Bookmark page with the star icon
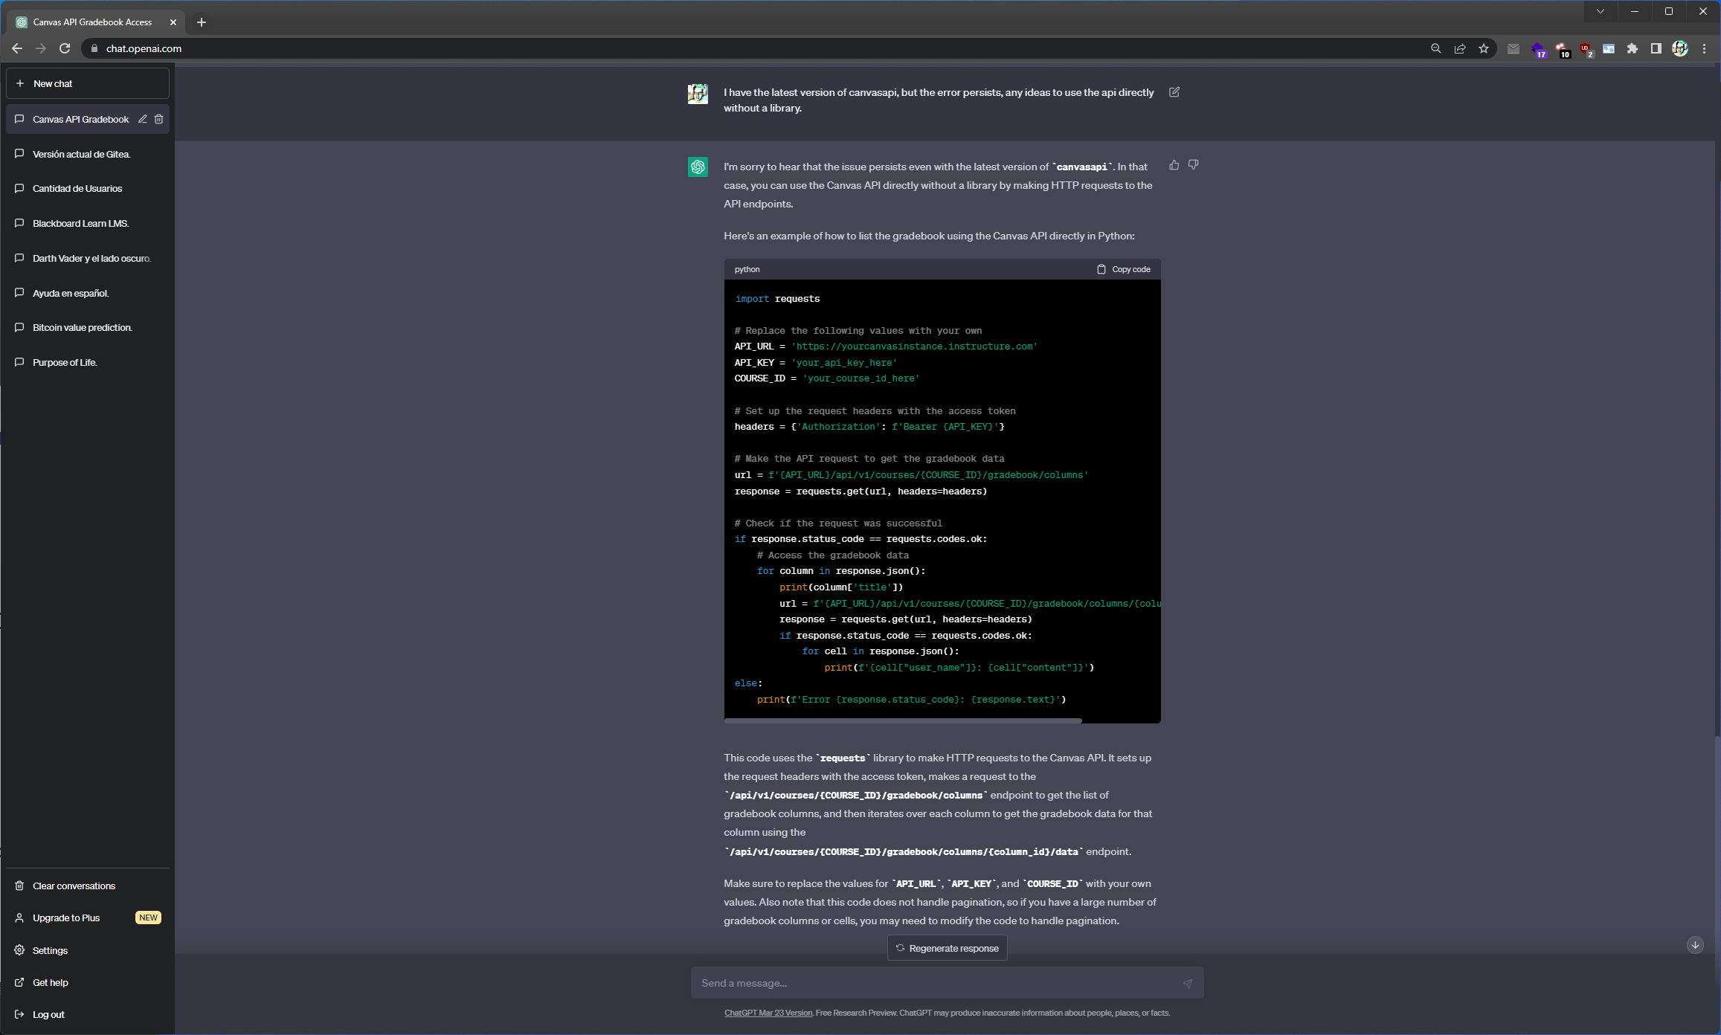Viewport: 1721px width, 1035px height. [x=1484, y=48]
